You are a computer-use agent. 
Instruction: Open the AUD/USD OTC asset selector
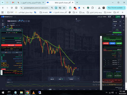click(12, 21)
